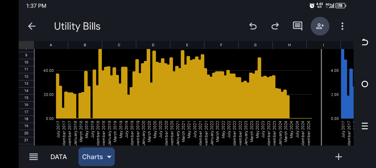Tap the Utility Bills document title
The height and width of the screenshot is (168, 376).
pyautogui.click(x=77, y=26)
